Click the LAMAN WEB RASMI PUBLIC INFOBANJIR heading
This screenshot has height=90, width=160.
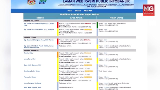click(96, 1)
